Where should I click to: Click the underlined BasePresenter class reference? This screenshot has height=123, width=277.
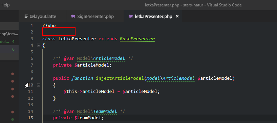(x=137, y=39)
